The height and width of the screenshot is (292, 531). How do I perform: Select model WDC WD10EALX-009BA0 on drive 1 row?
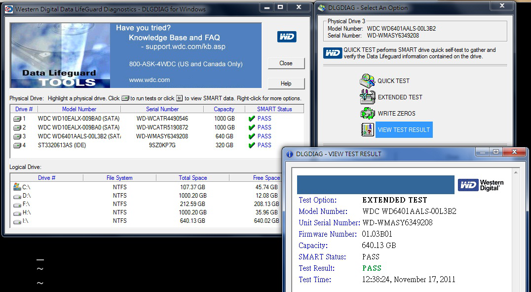(x=78, y=119)
